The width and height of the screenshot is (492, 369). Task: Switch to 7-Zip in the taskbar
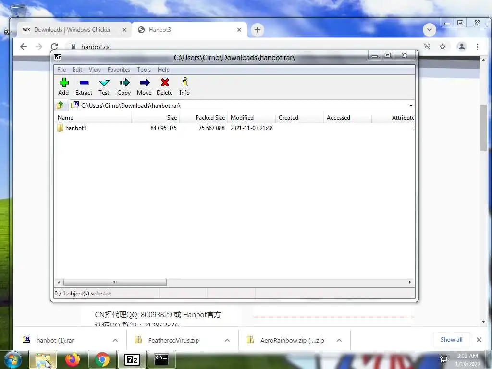coord(132,359)
